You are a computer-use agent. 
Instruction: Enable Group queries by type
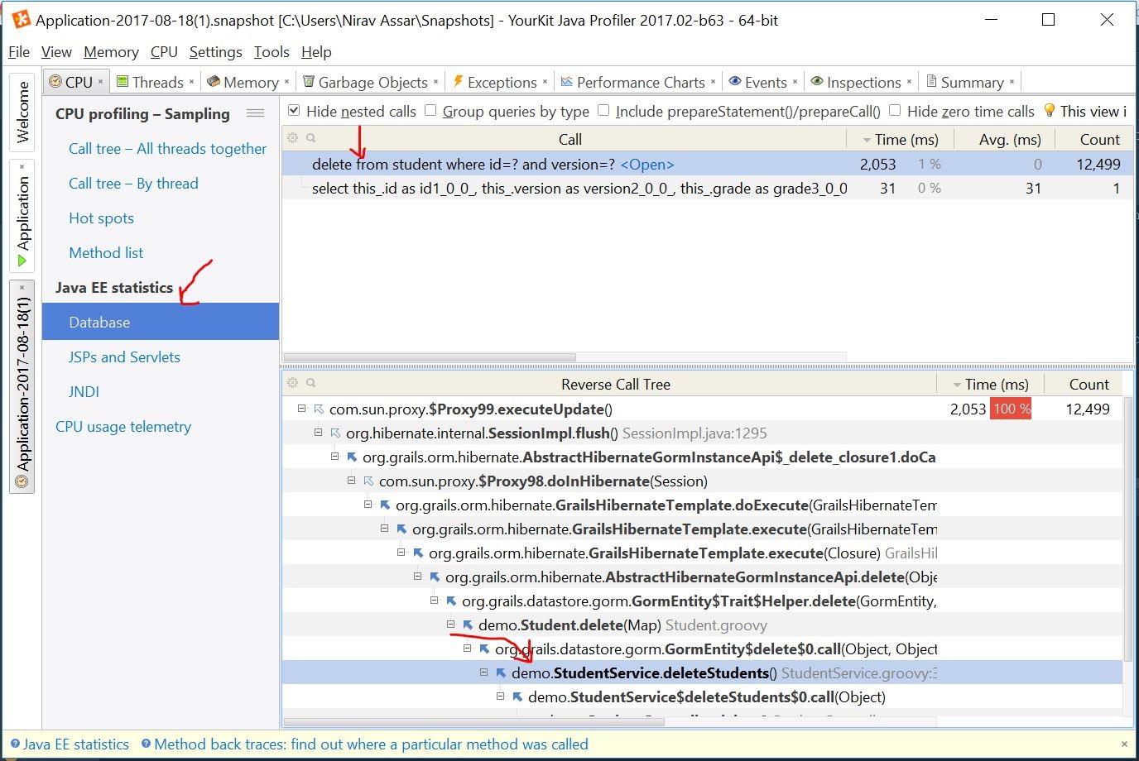coord(430,111)
